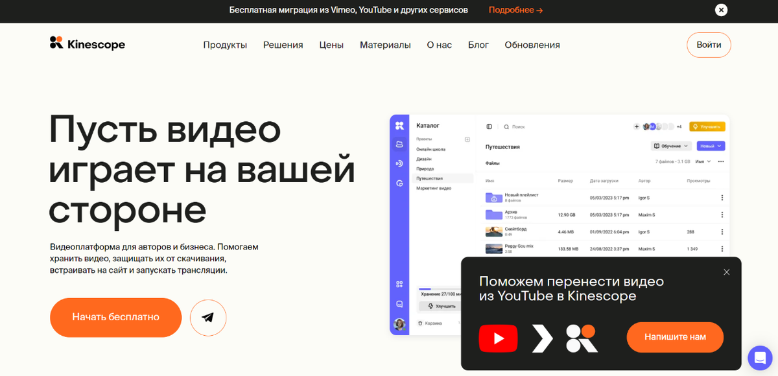Select the Путешествия project
This screenshot has width=778, height=376.
(444, 178)
